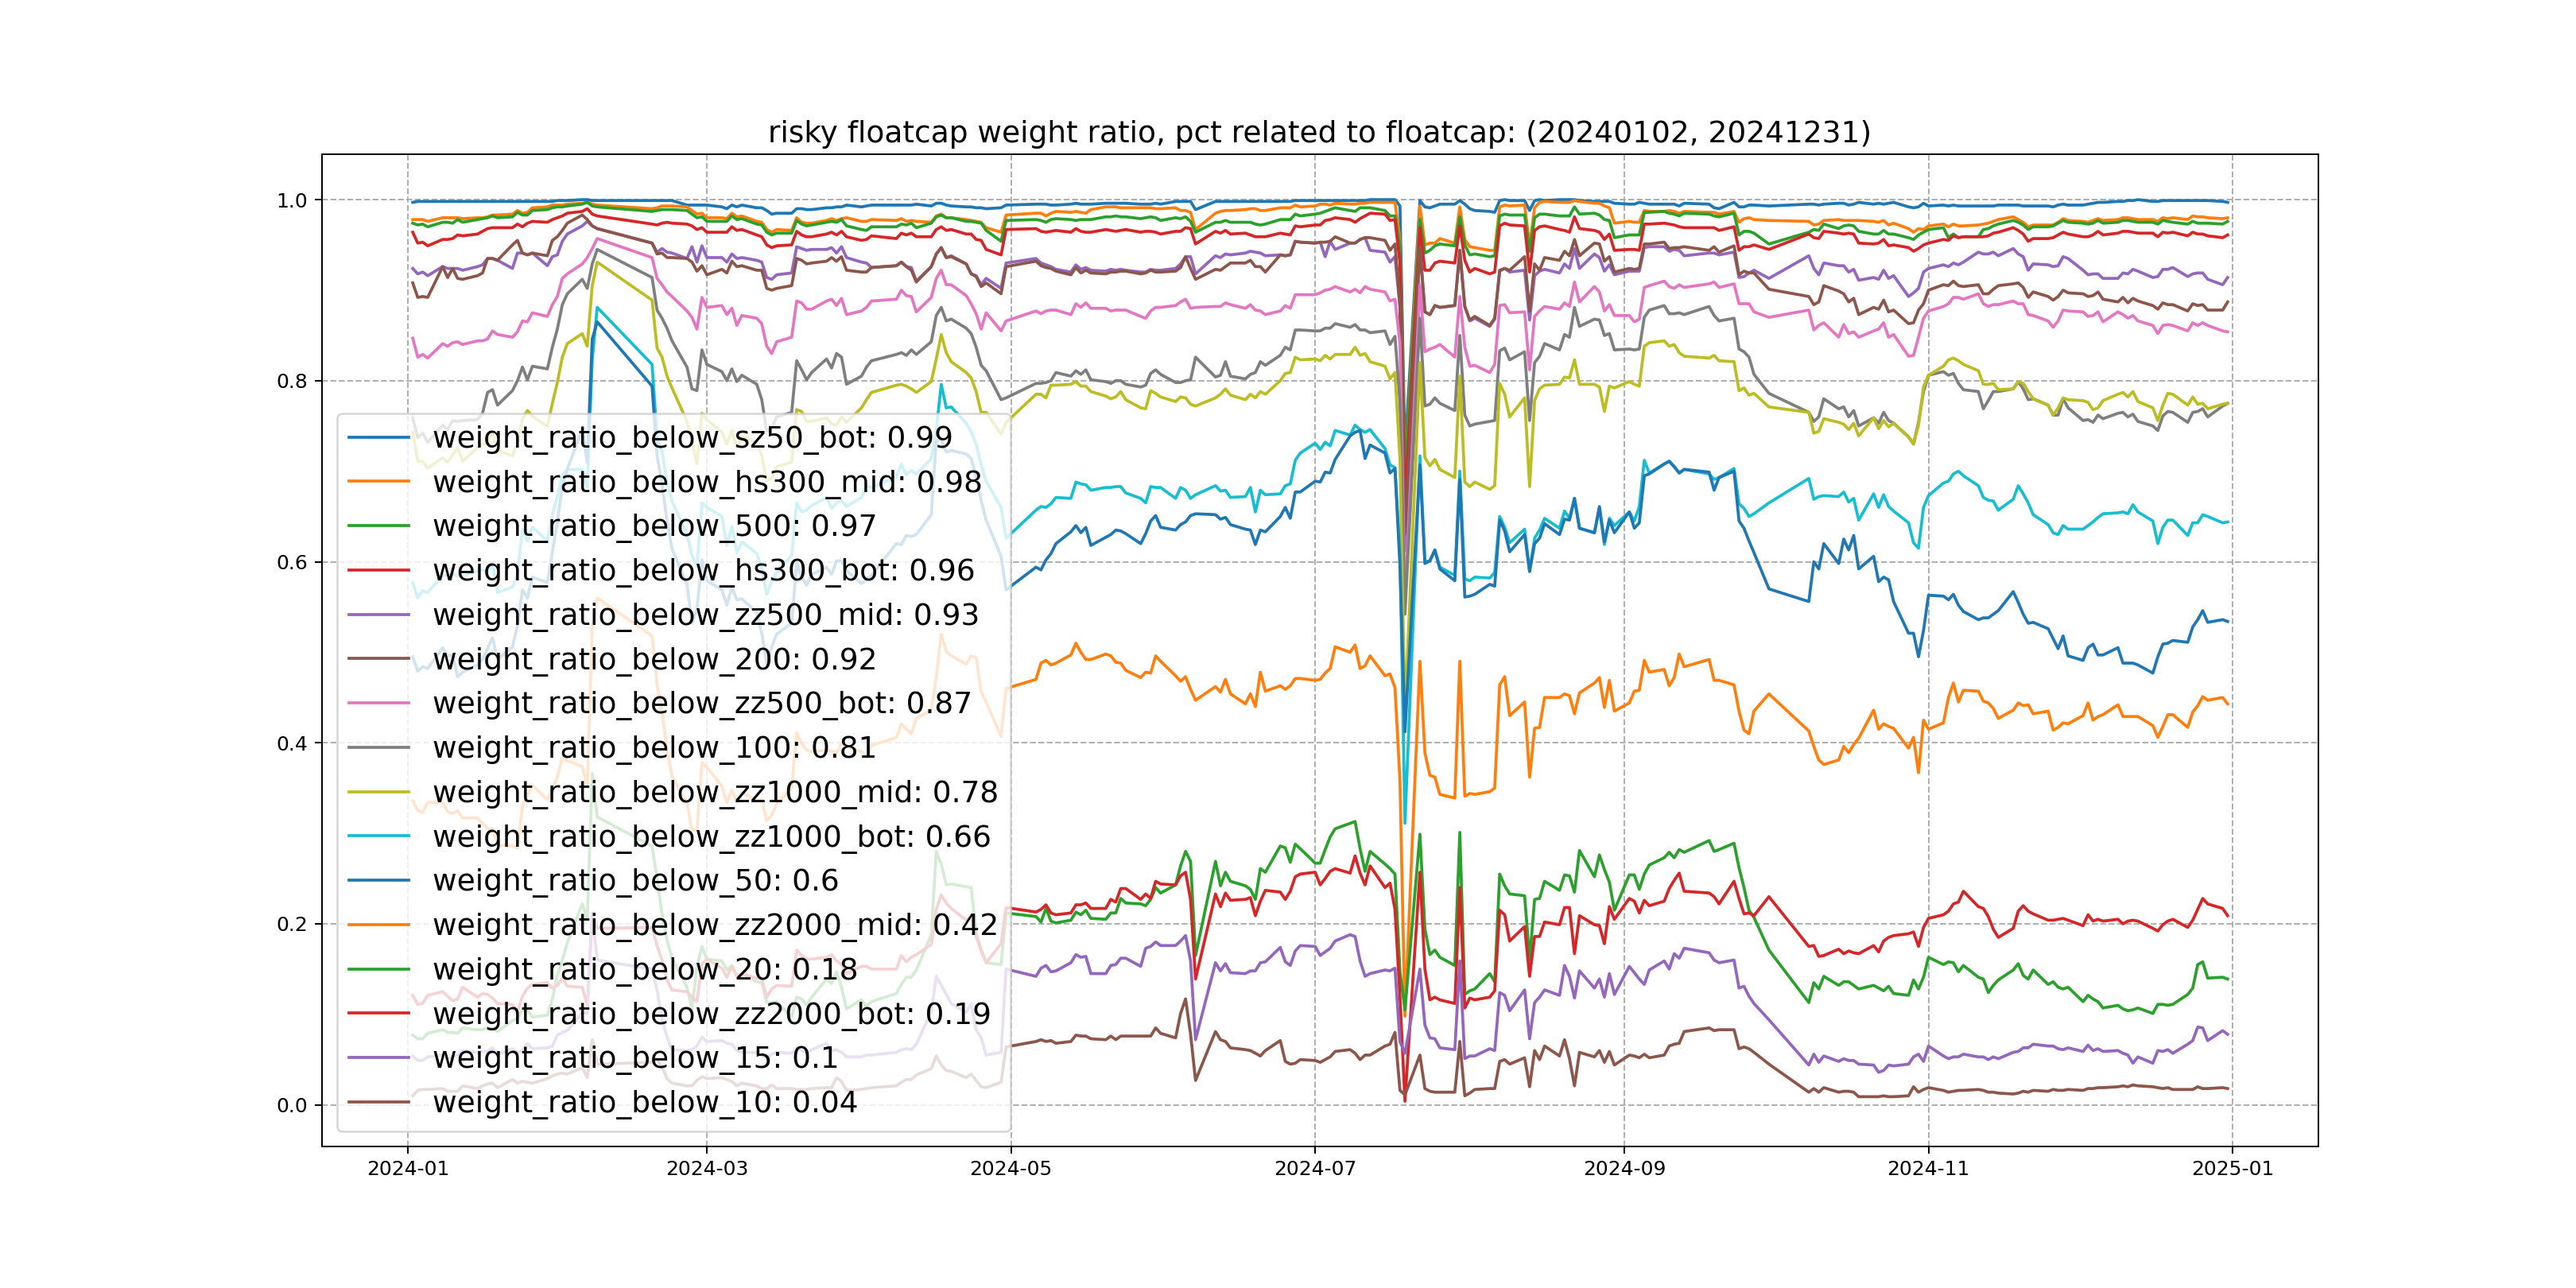The height and width of the screenshot is (1288, 2576).
Task: Click orange swatch for zz2000_mid legend
Action: 378,925
